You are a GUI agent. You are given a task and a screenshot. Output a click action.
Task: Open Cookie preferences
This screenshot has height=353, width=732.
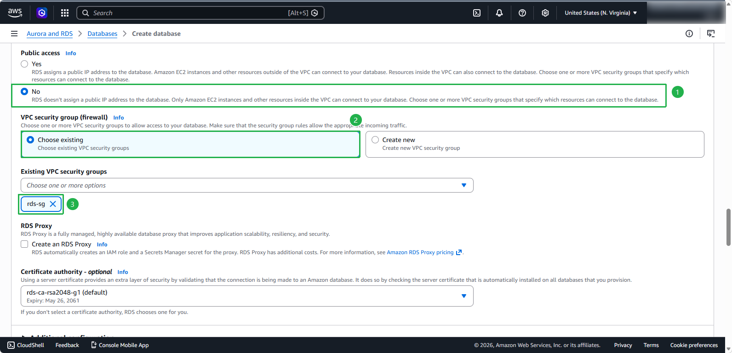694,345
